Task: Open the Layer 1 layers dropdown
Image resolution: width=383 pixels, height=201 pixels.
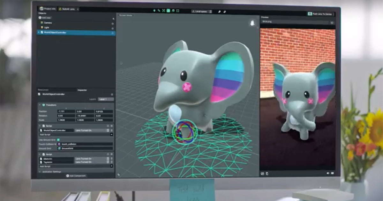Action: pos(106,99)
